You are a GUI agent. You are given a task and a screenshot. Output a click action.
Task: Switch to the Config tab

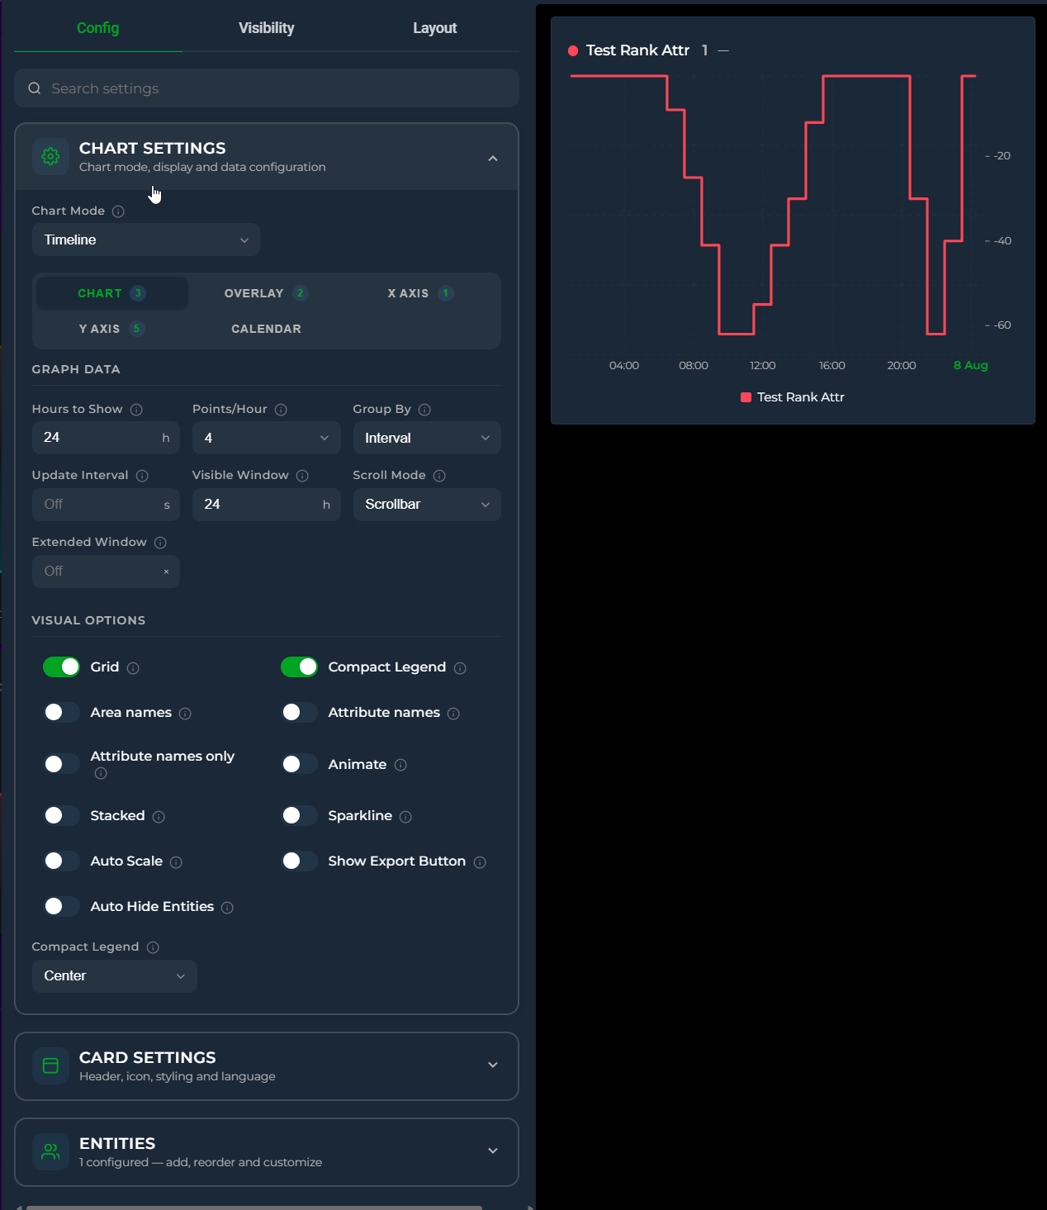point(98,28)
